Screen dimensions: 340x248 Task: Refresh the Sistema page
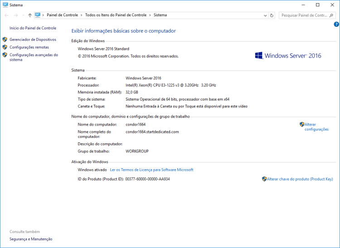point(272,15)
